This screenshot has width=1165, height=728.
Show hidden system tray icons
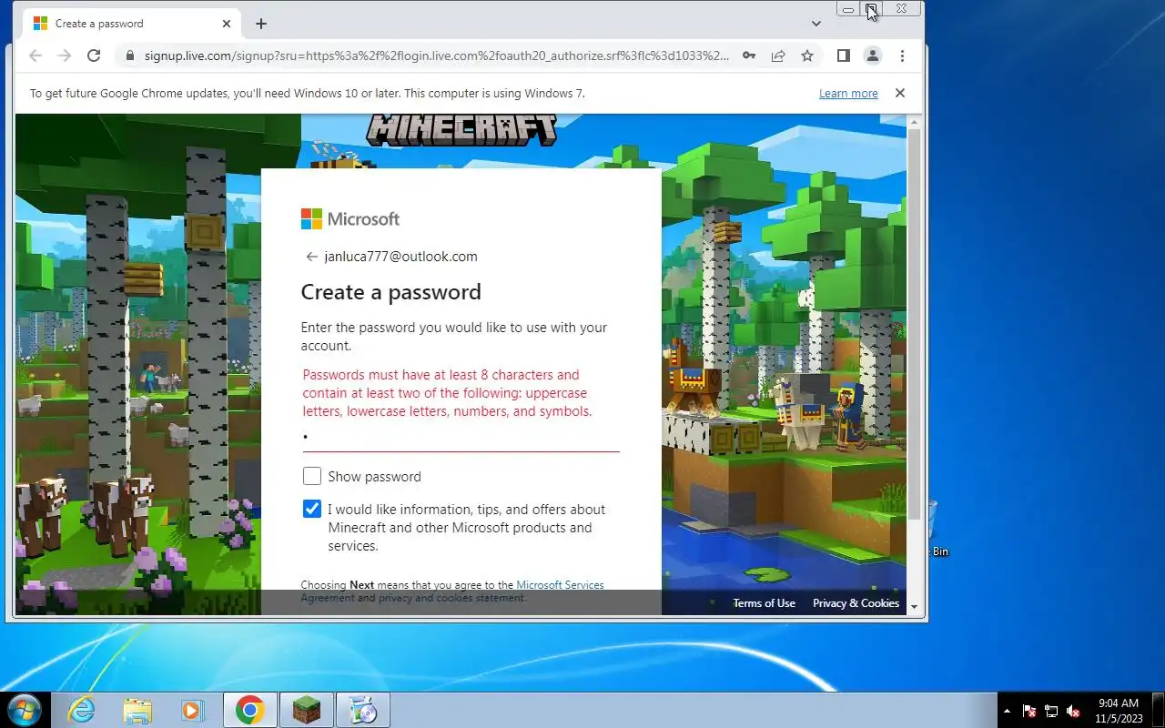click(1007, 711)
